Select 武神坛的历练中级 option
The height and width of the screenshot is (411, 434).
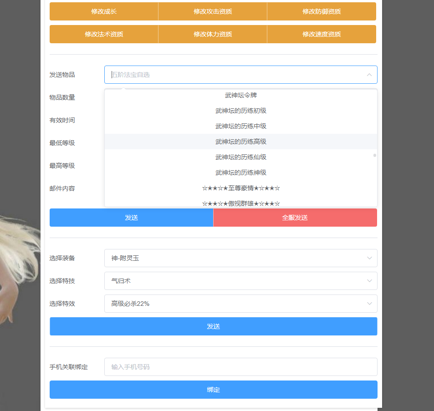[240, 127]
